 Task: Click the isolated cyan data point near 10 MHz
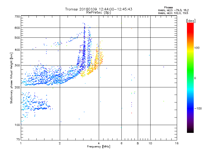click(x=149, y=55)
